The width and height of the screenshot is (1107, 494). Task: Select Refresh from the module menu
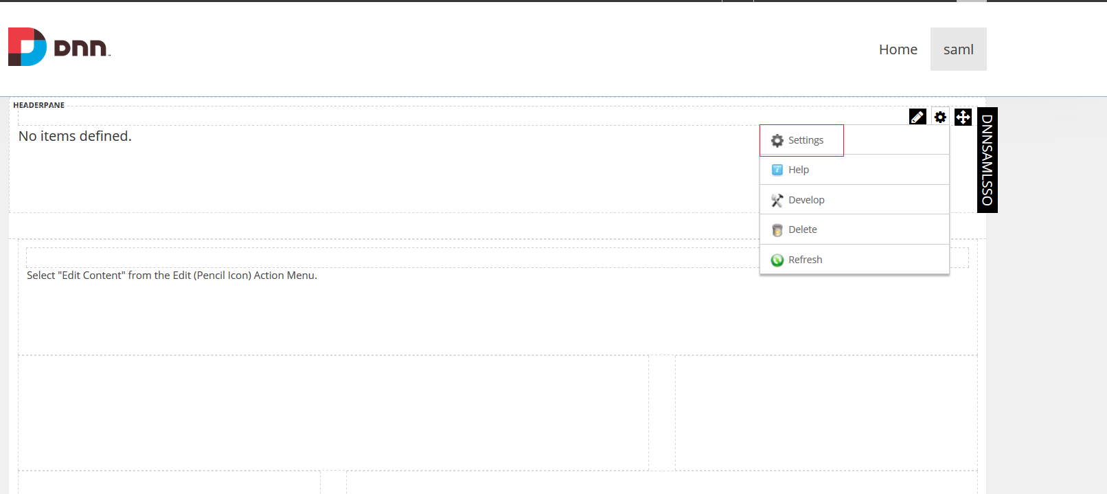click(x=854, y=260)
